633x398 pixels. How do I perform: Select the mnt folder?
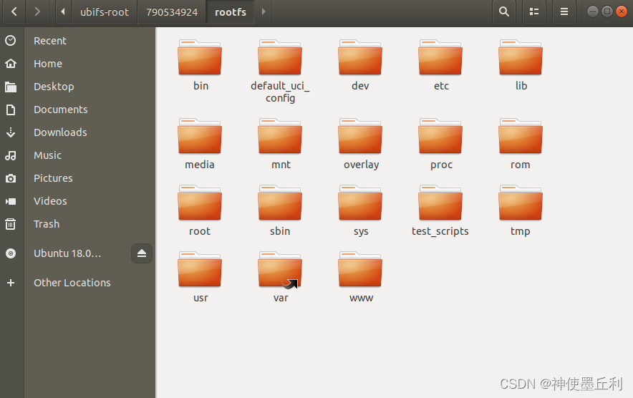[x=280, y=144]
